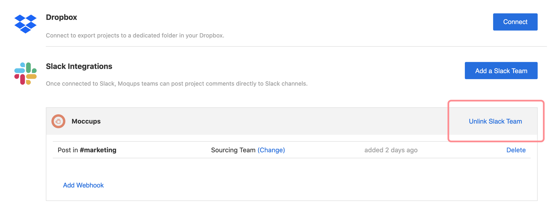Click the Dropbox export description text
552x216 pixels.
pos(135,35)
